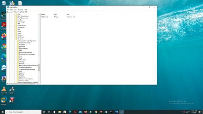Select the AssignedAccessCsp key
203x114 pixels.
[25, 43]
